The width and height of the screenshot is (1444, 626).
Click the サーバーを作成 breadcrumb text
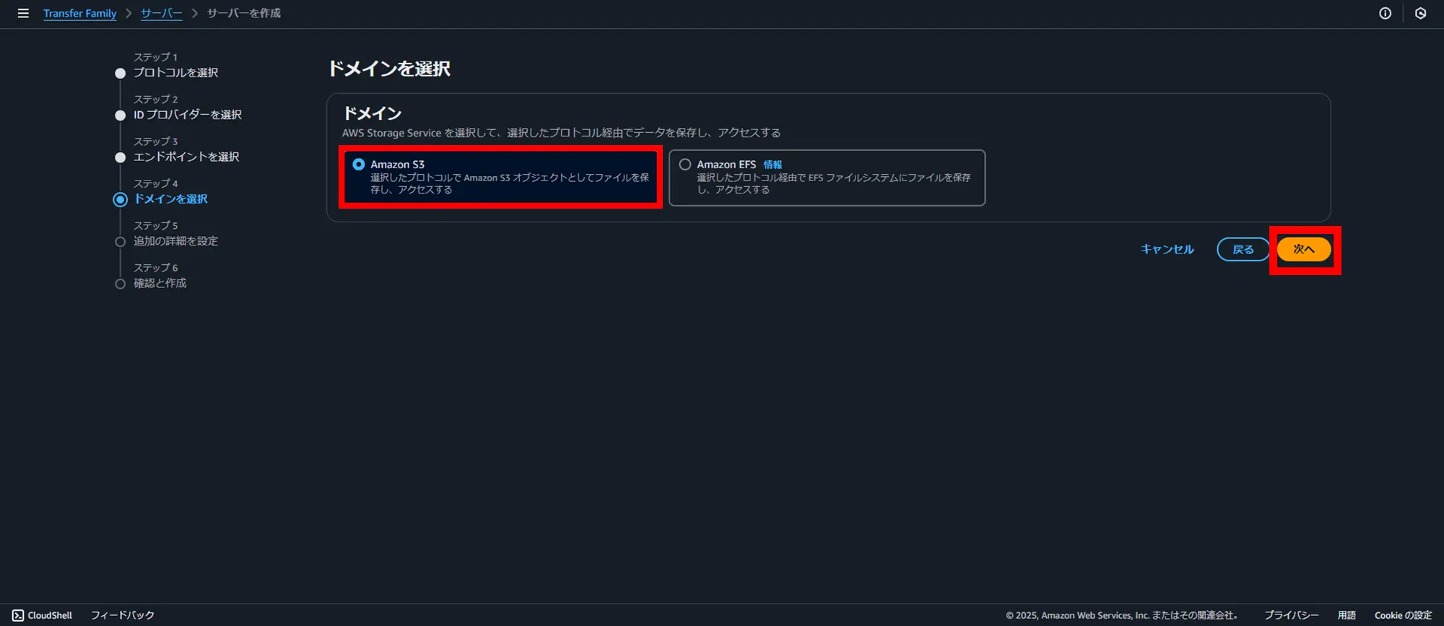pos(244,13)
